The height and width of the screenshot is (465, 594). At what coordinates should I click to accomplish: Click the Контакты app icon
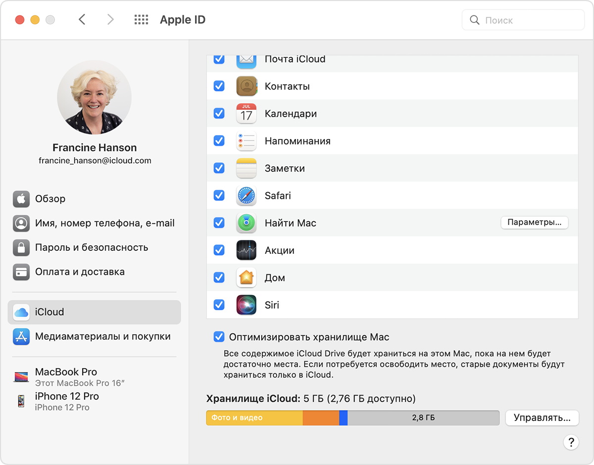tap(246, 86)
